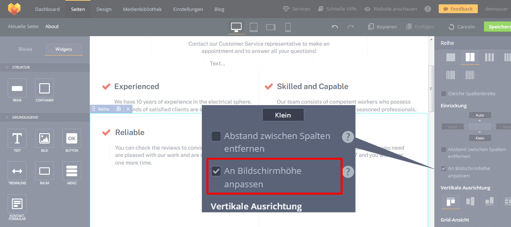This screenshot has height=227, width=511.
Task: Switch to the Blöcke tab
Action: 26,49
